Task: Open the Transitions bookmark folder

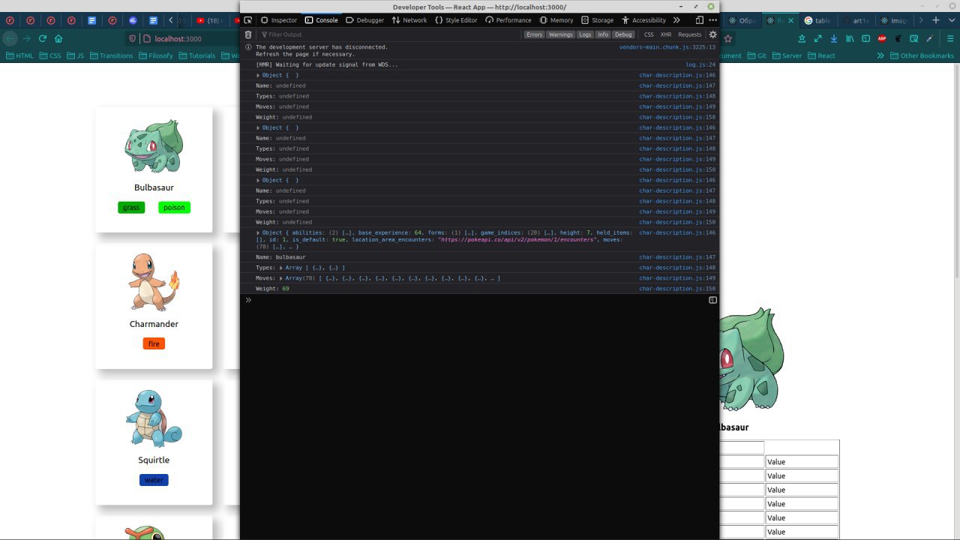Action: (111, 55)
